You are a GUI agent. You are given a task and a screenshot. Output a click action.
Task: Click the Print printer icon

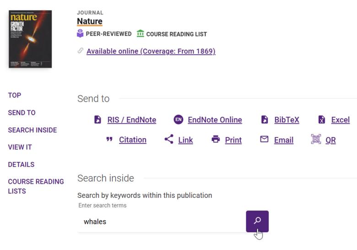[x=216, y=139]
